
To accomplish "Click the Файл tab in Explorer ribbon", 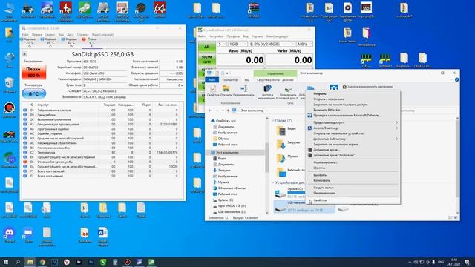I will coord(212,80).
